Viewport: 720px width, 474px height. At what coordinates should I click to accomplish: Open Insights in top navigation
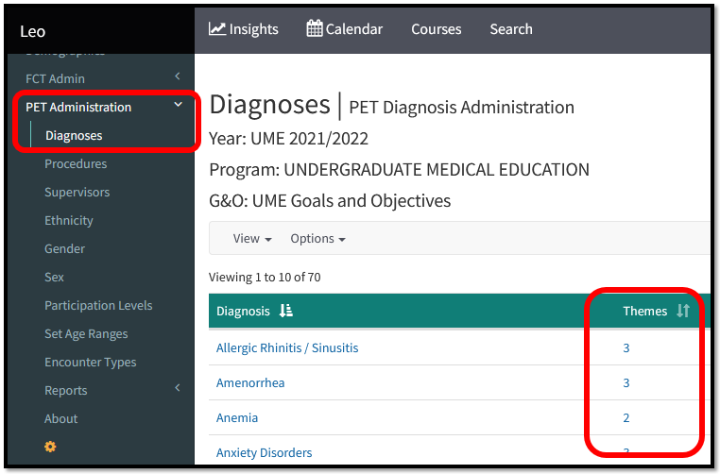(x=244, y=29)
